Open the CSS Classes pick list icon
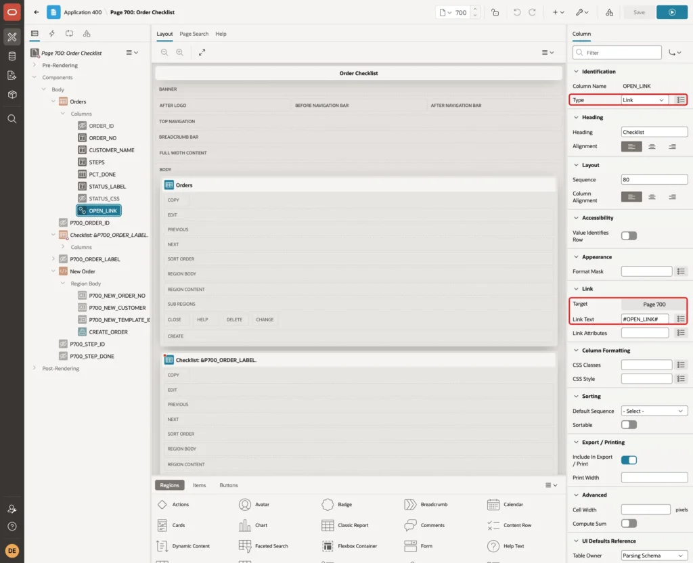This screenshot has height=563, width=693. (x=681, y=365)
